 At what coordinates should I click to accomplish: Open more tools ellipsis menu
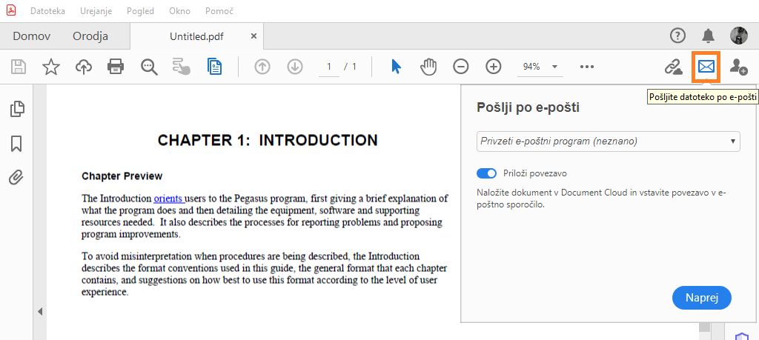coord(587,67)
